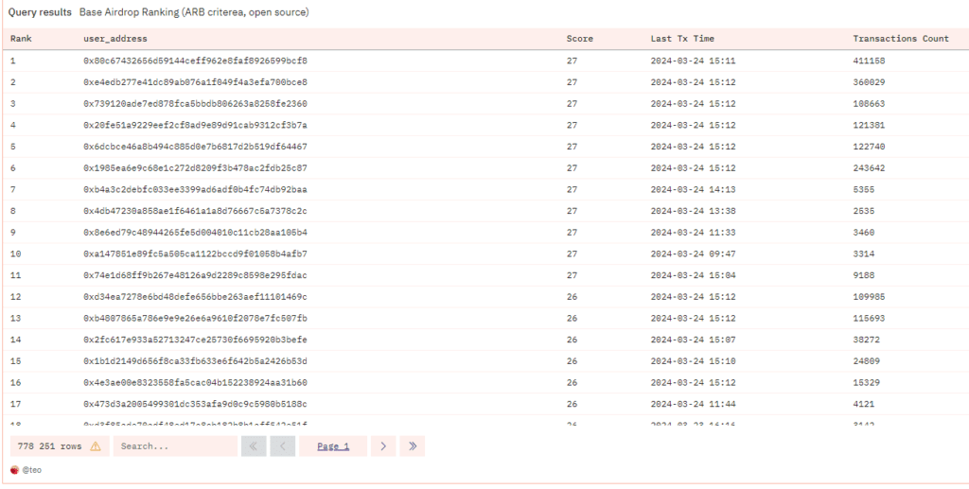Sort by Last Tx Time column header

(x=682, y=39)
